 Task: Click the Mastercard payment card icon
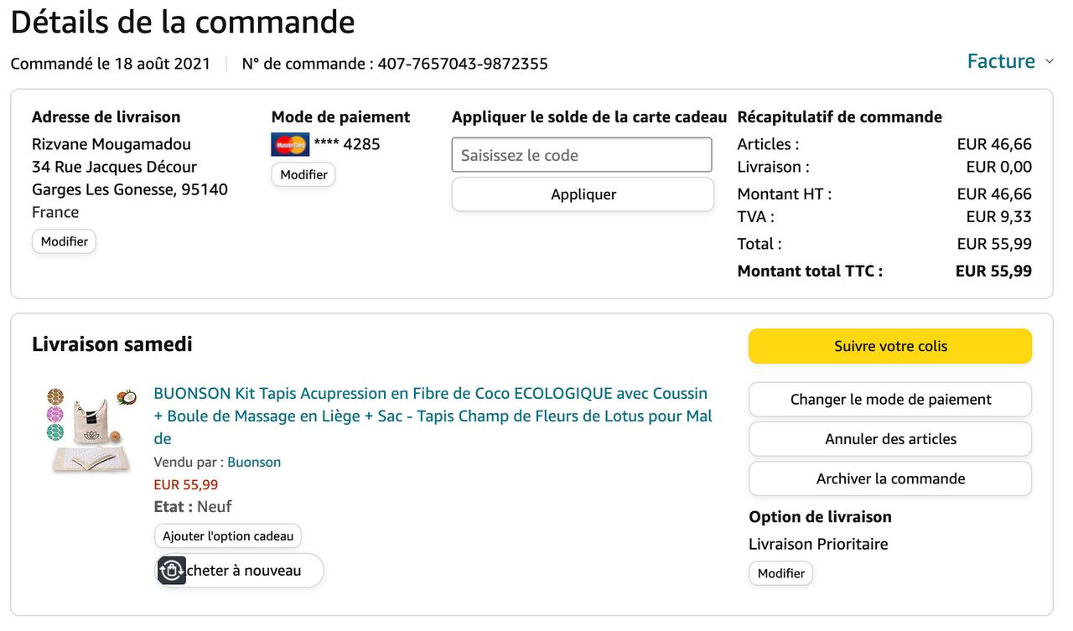tap(290, 144)
